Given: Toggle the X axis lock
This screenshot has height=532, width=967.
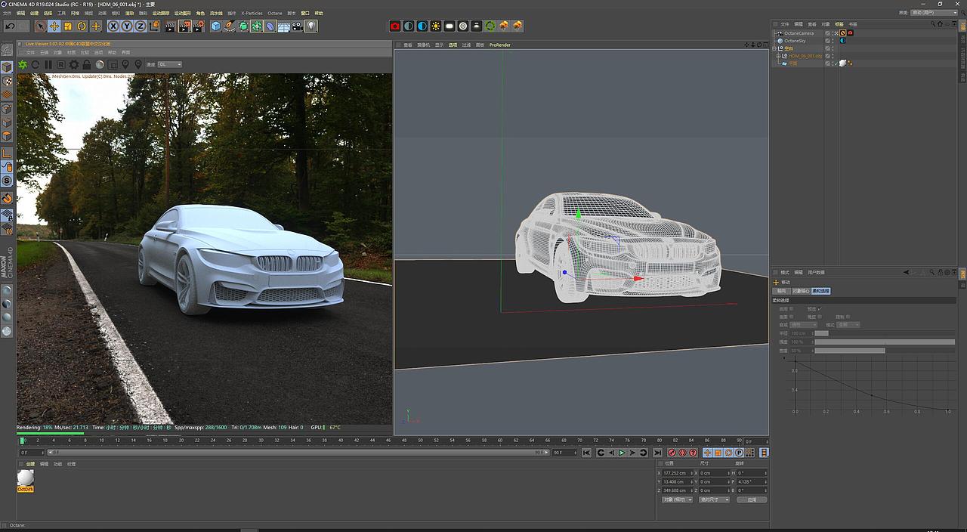Looking at the screenshot, I should pyautogui.click(x=113, y=26).
